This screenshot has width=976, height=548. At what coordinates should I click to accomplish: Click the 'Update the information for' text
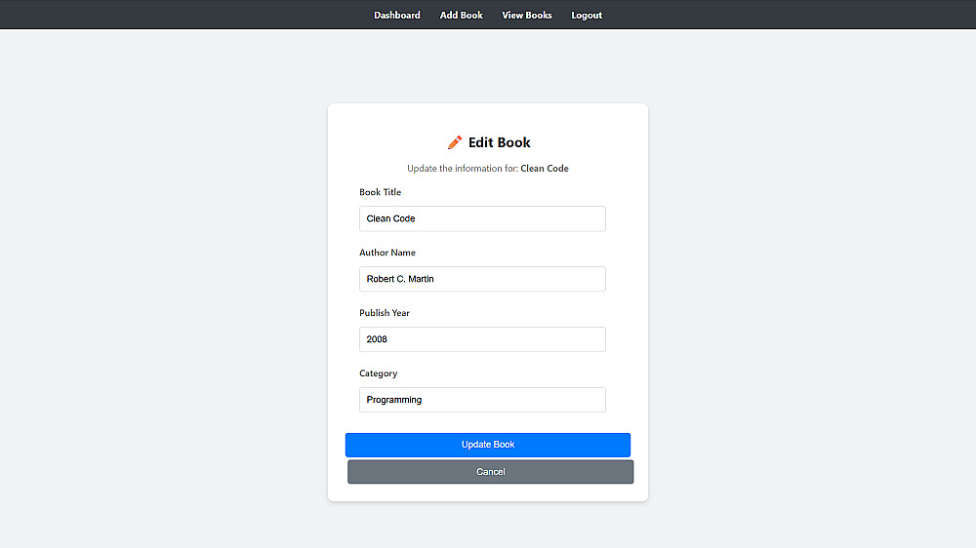pyautogui.click(x=463, y=169)
